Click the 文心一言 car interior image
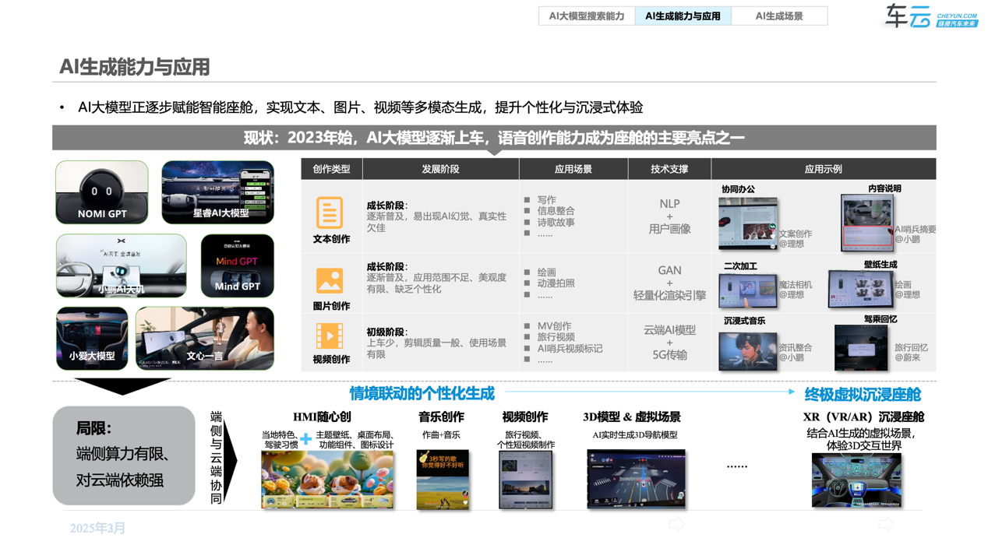The width and height of the screenshot is (988, 552). pyautogui.click(x=205, y=338)
